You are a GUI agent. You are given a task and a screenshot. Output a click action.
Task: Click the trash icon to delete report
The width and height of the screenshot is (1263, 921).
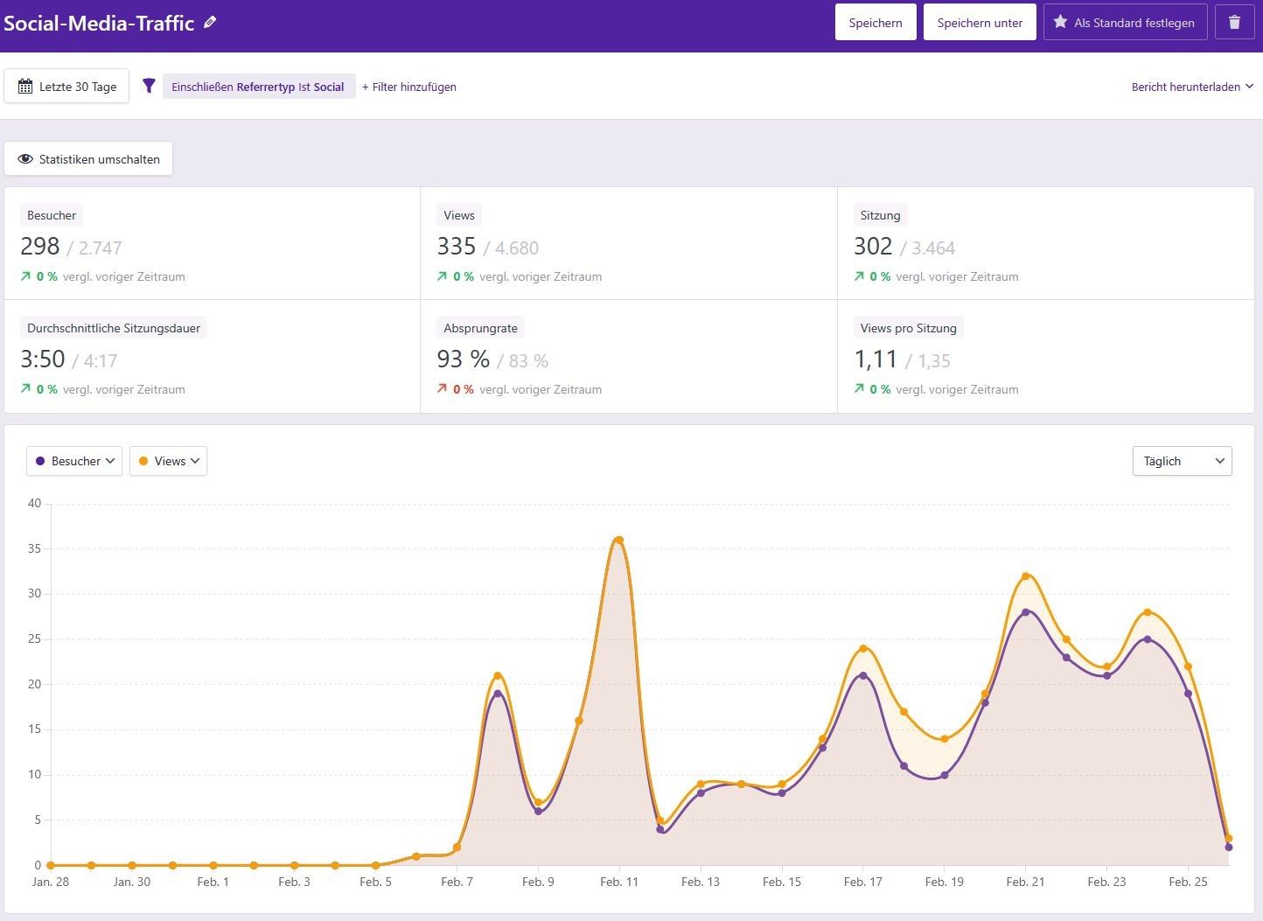tap(1234, 23)
